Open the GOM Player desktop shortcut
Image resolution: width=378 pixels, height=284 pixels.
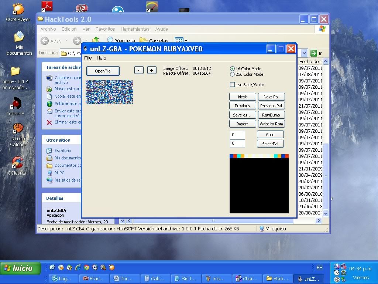[18, 13]
